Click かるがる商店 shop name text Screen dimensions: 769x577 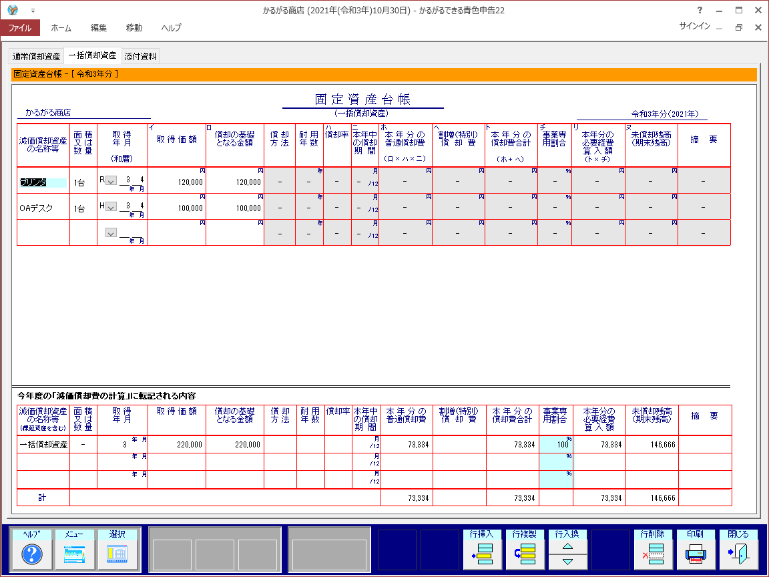point(48,113)
